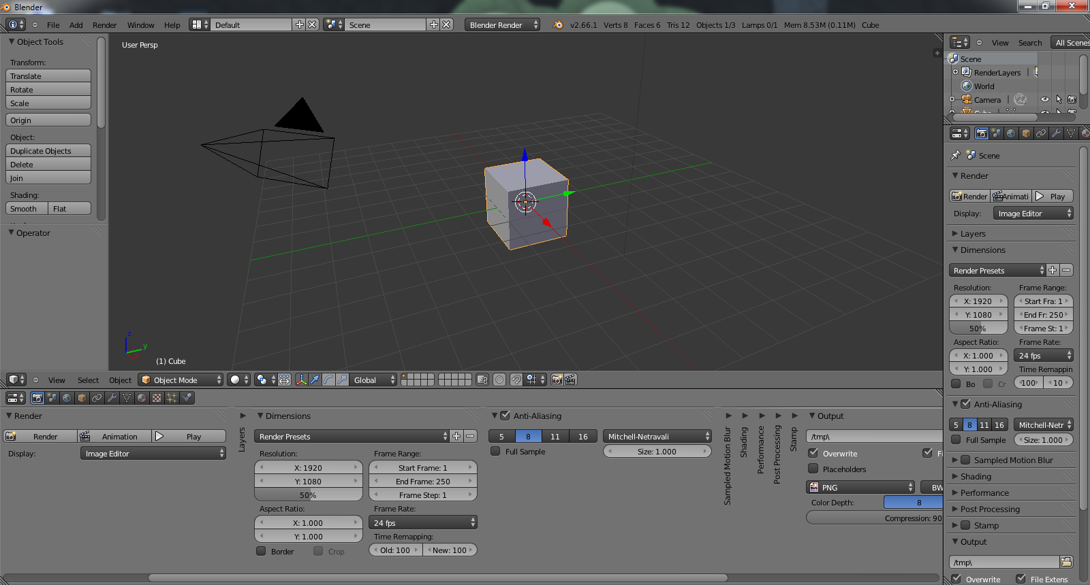Click the Smooth shading button
The height and width of the screenshot is (585, 1090).
(x=27, y=208)
